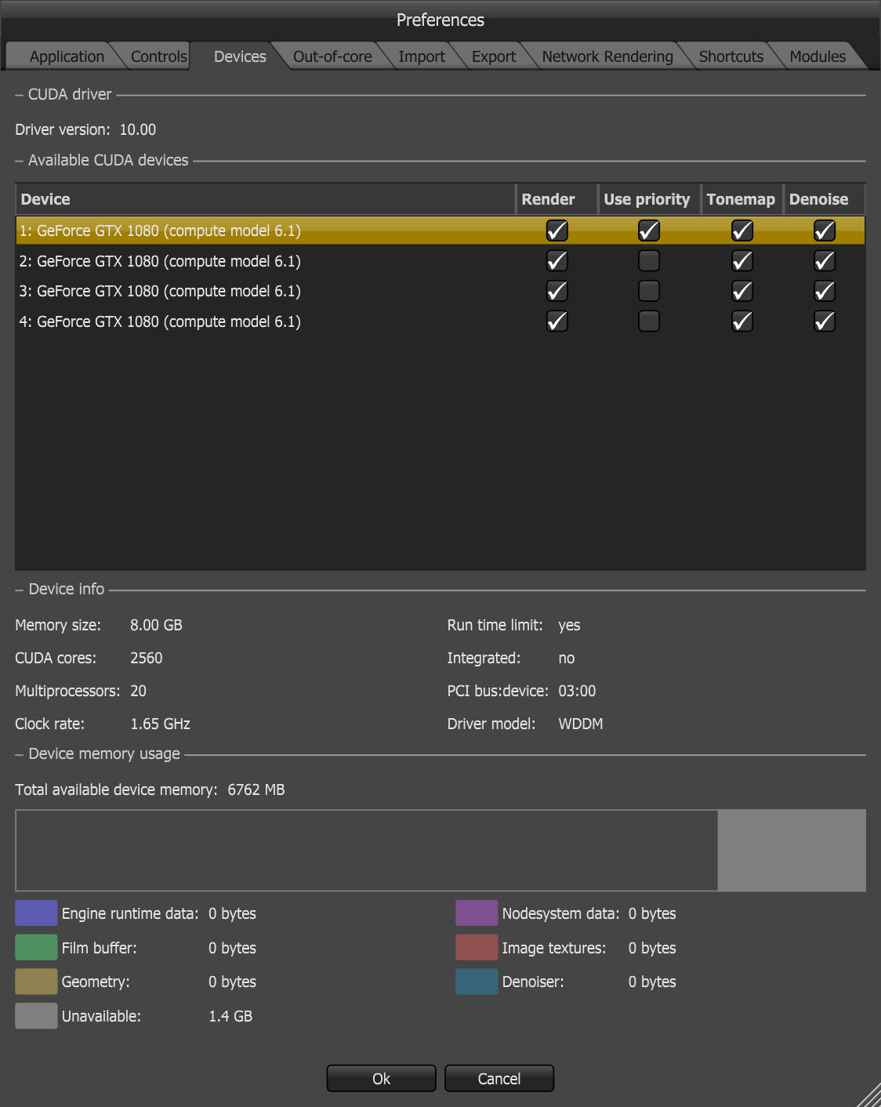Enable Use priority for device 2
The height and width of the screenshot is (1107, 881).
coord(648,260)
